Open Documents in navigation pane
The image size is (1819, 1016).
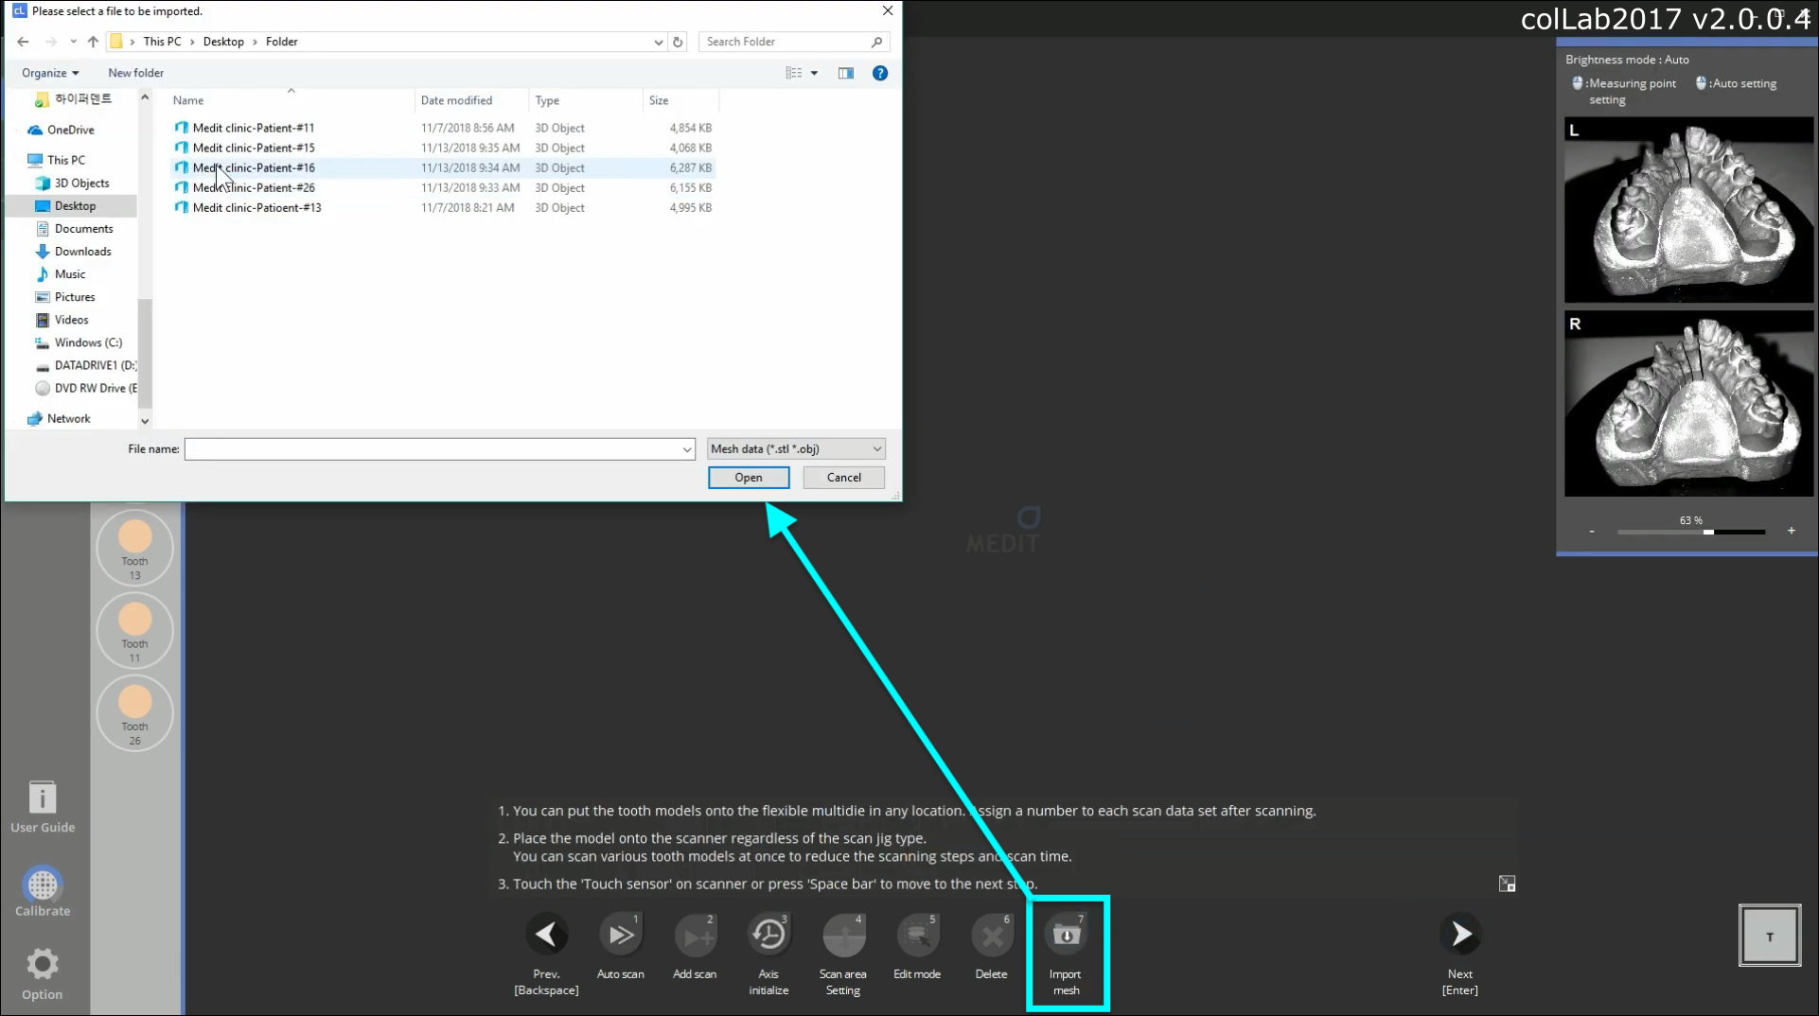click(74, 228)
